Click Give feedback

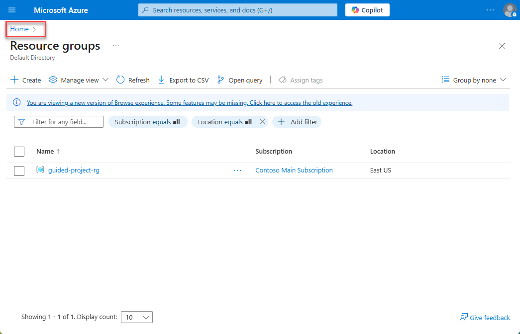(485, 318)
